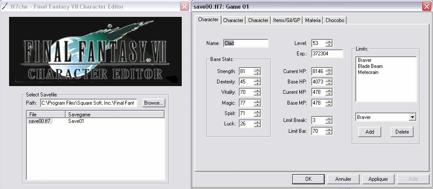This screenshot has width=433, height=189.
Task: Open the Materia tab
Action: pos(313,20)
